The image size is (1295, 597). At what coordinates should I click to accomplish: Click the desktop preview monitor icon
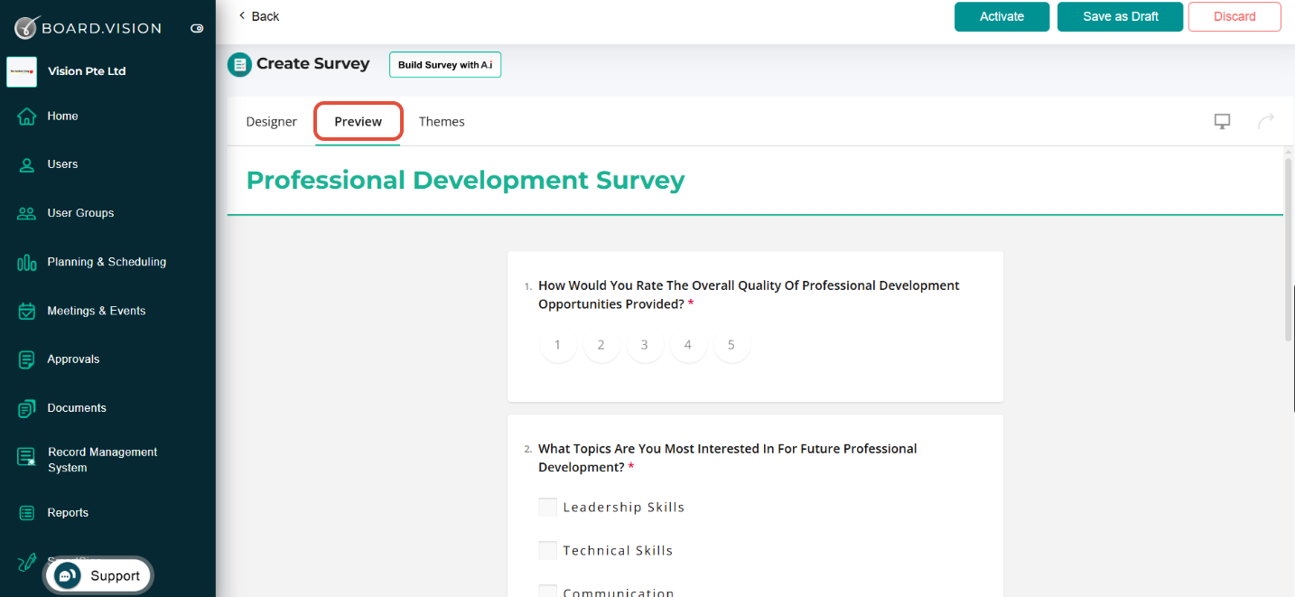pos(1222,121)
